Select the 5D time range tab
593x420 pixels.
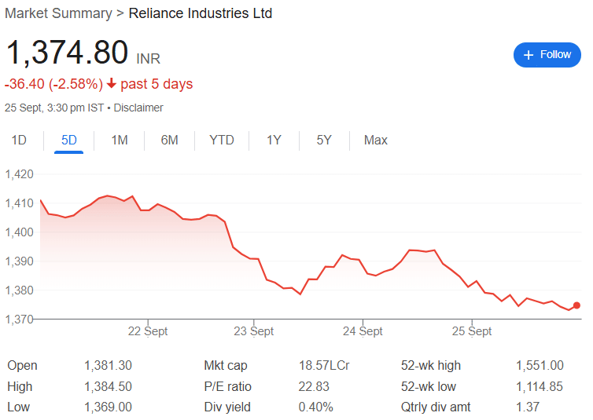pyautogui.click(x=69, y=140)
